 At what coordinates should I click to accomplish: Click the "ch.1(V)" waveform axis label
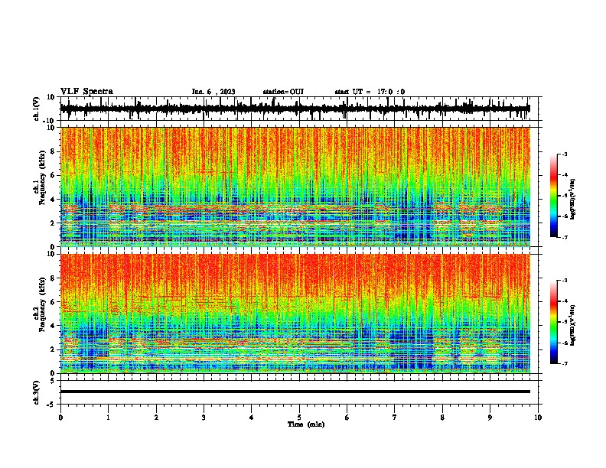[x=37, y=109]
